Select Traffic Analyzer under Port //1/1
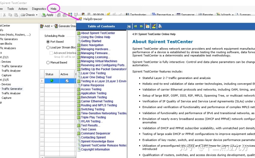Image resolution: width=255 pixels, height=158 pixels. click(11, 71)
